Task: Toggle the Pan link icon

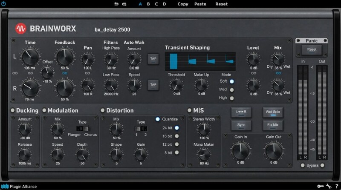Action: (x=87, y=73)
